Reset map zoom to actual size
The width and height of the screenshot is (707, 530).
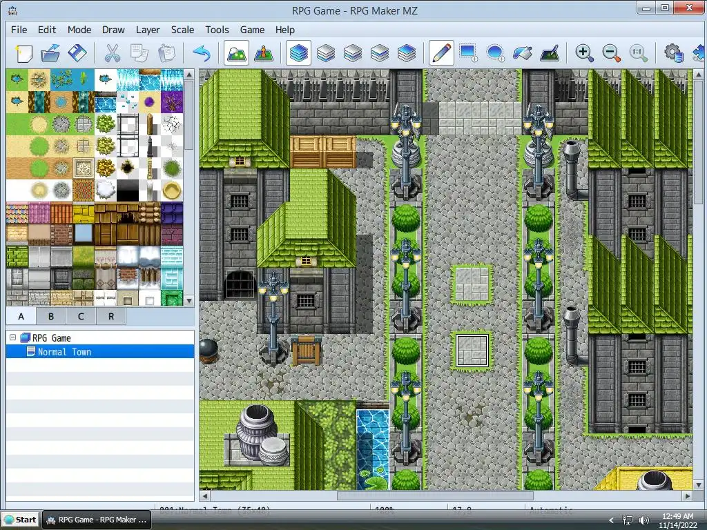tap(639, 53)
